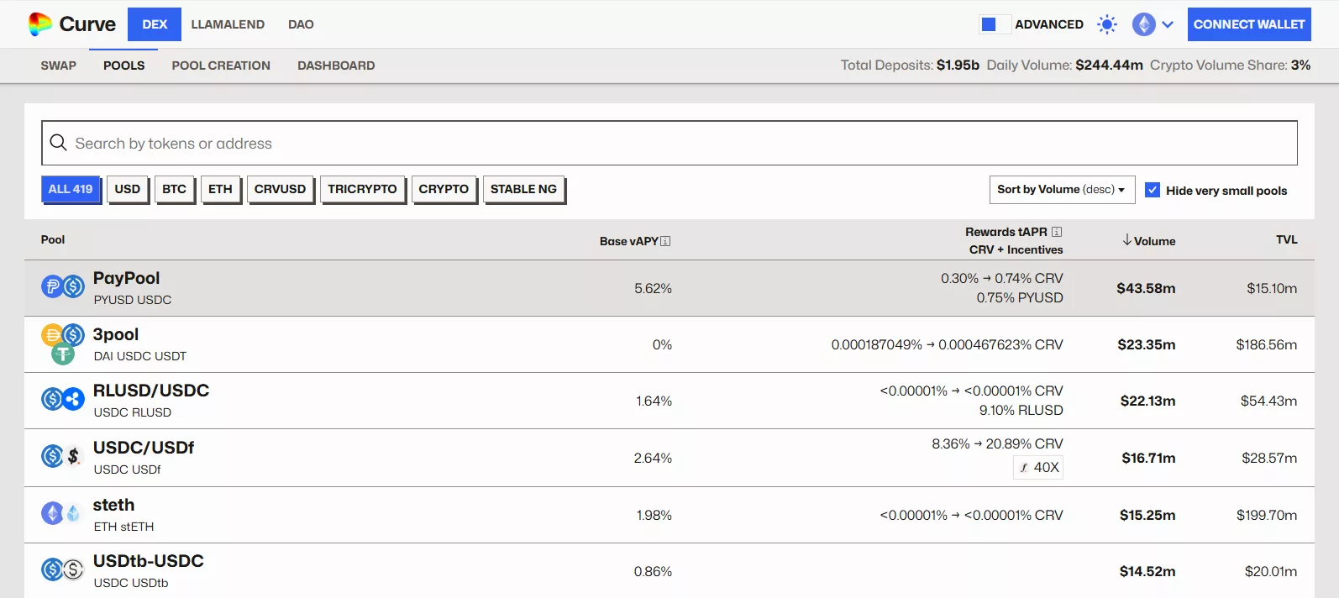
Task: Expand the network selector chevron
Action: tap(1168, 24)
